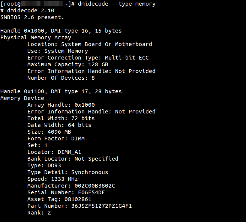The image size is (246, 222).
Task: Click the Total Width 72 bits line
Action: point(61,118)
